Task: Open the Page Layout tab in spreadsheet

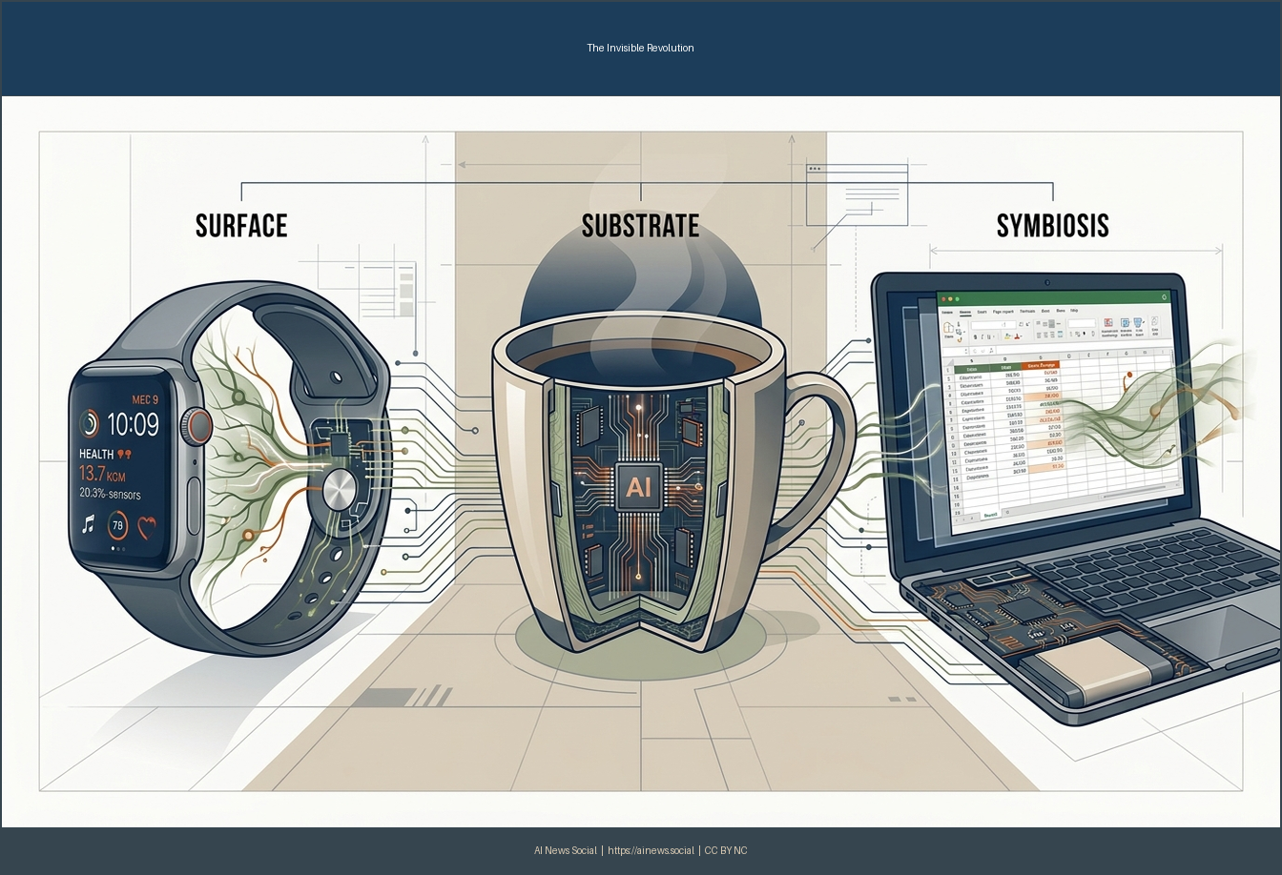Action: [1003, 312]
